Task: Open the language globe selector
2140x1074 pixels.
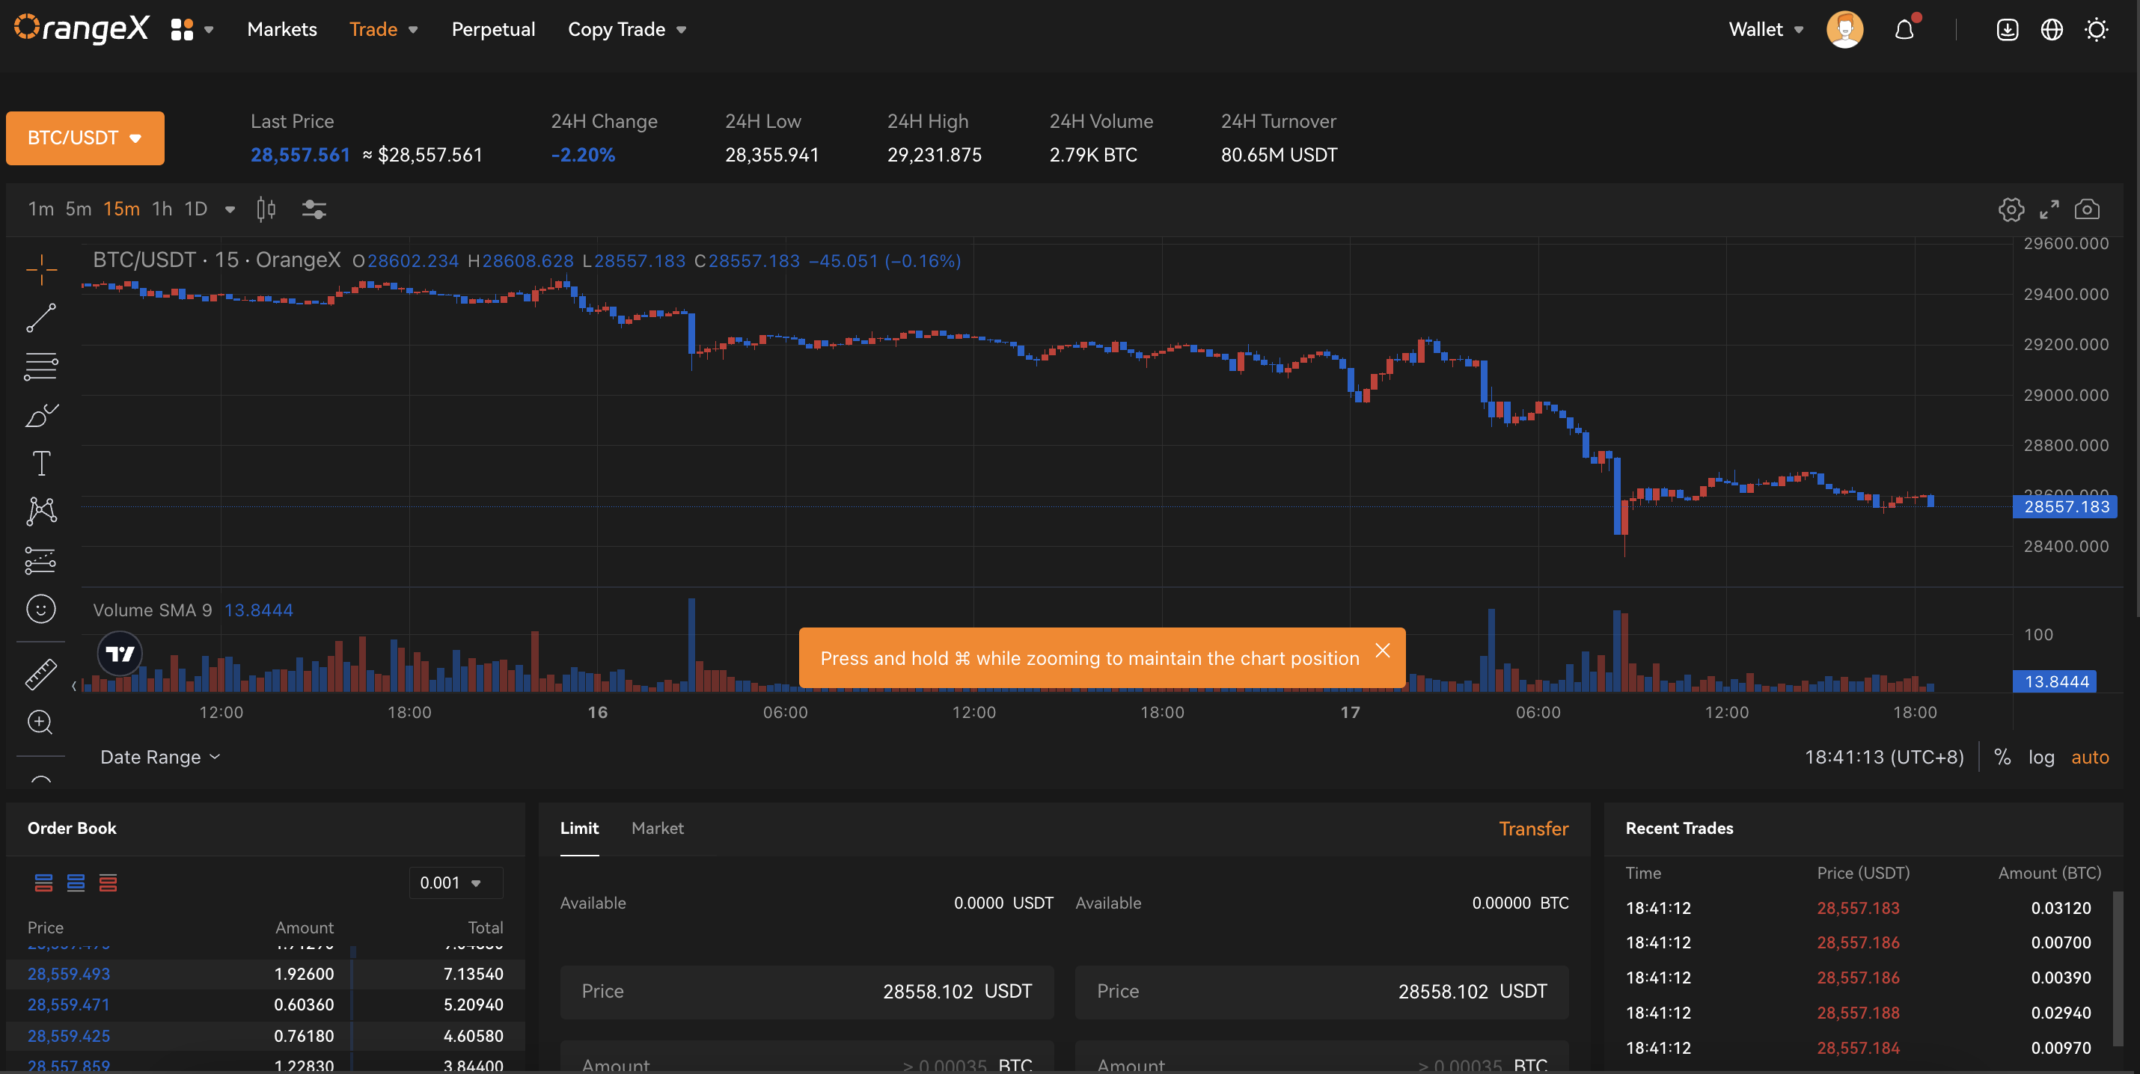Action: point(2051,30)
